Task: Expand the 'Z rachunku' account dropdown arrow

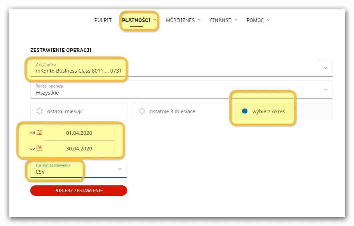Action: 326,68
